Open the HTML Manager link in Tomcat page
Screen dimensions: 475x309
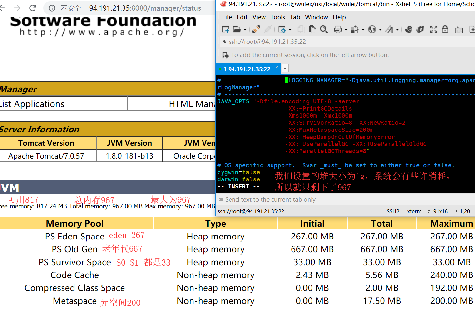tap(193, 104)
